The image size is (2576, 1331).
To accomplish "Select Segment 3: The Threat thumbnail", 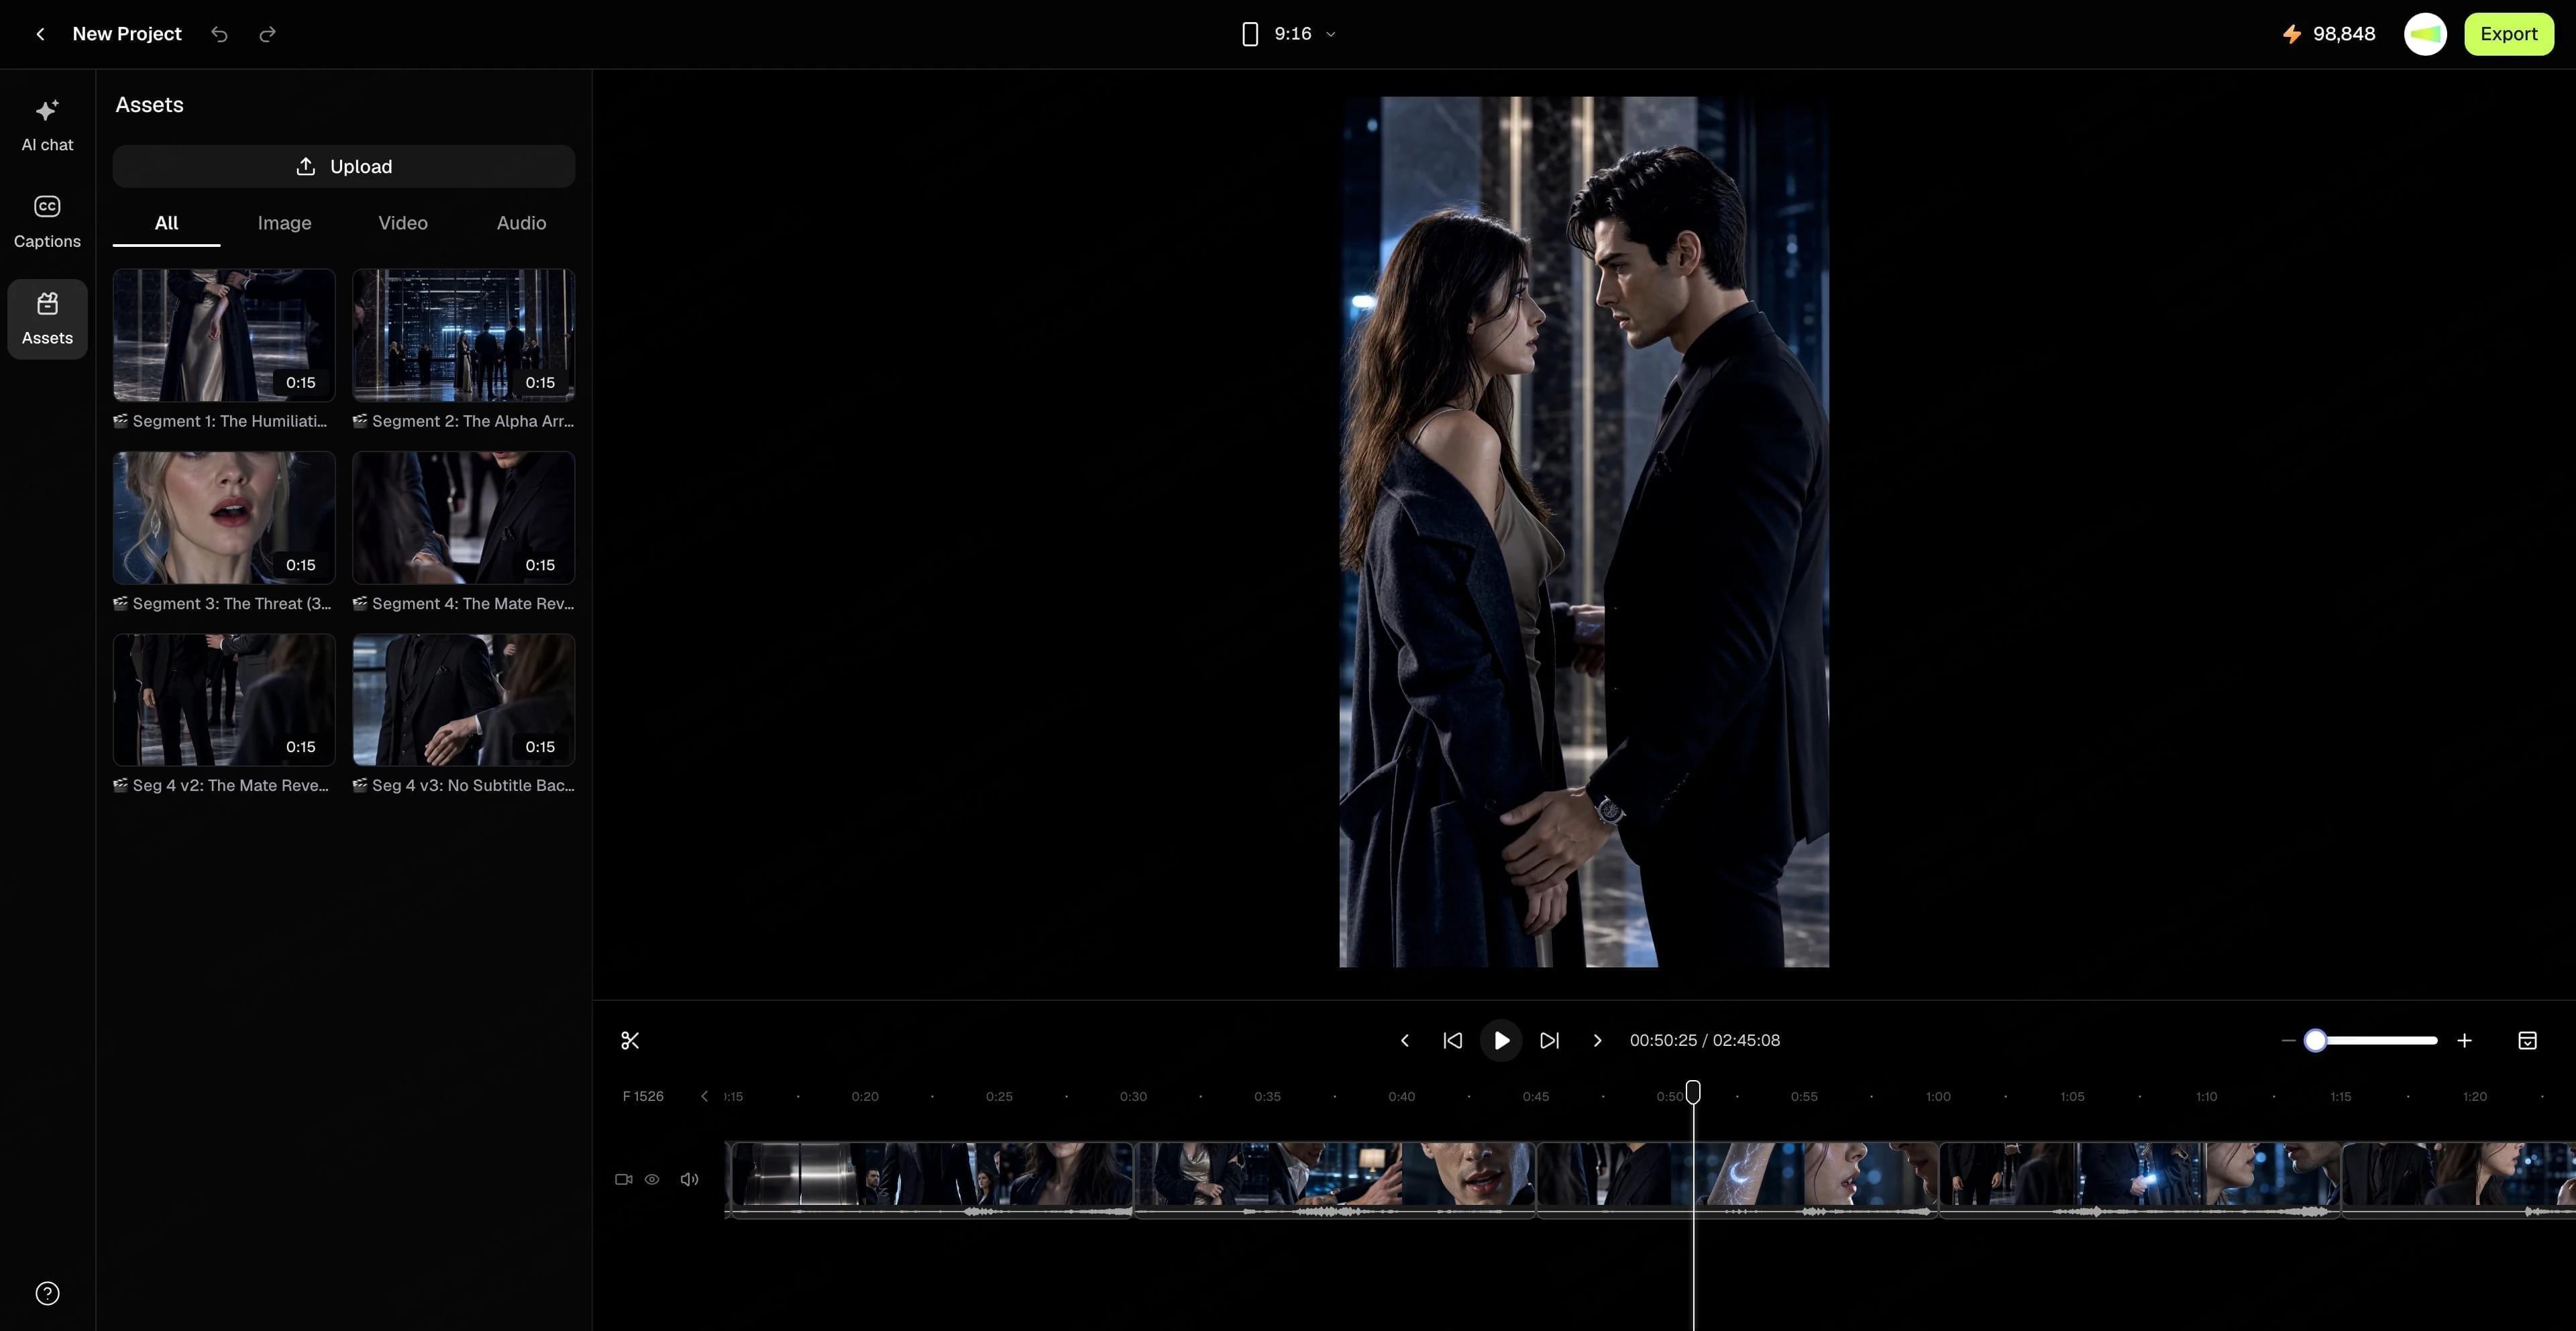I will (x=224, y=517).
